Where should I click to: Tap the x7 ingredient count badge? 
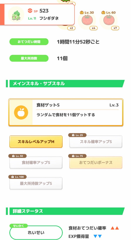pyautogui.click(x=115, y=28)
